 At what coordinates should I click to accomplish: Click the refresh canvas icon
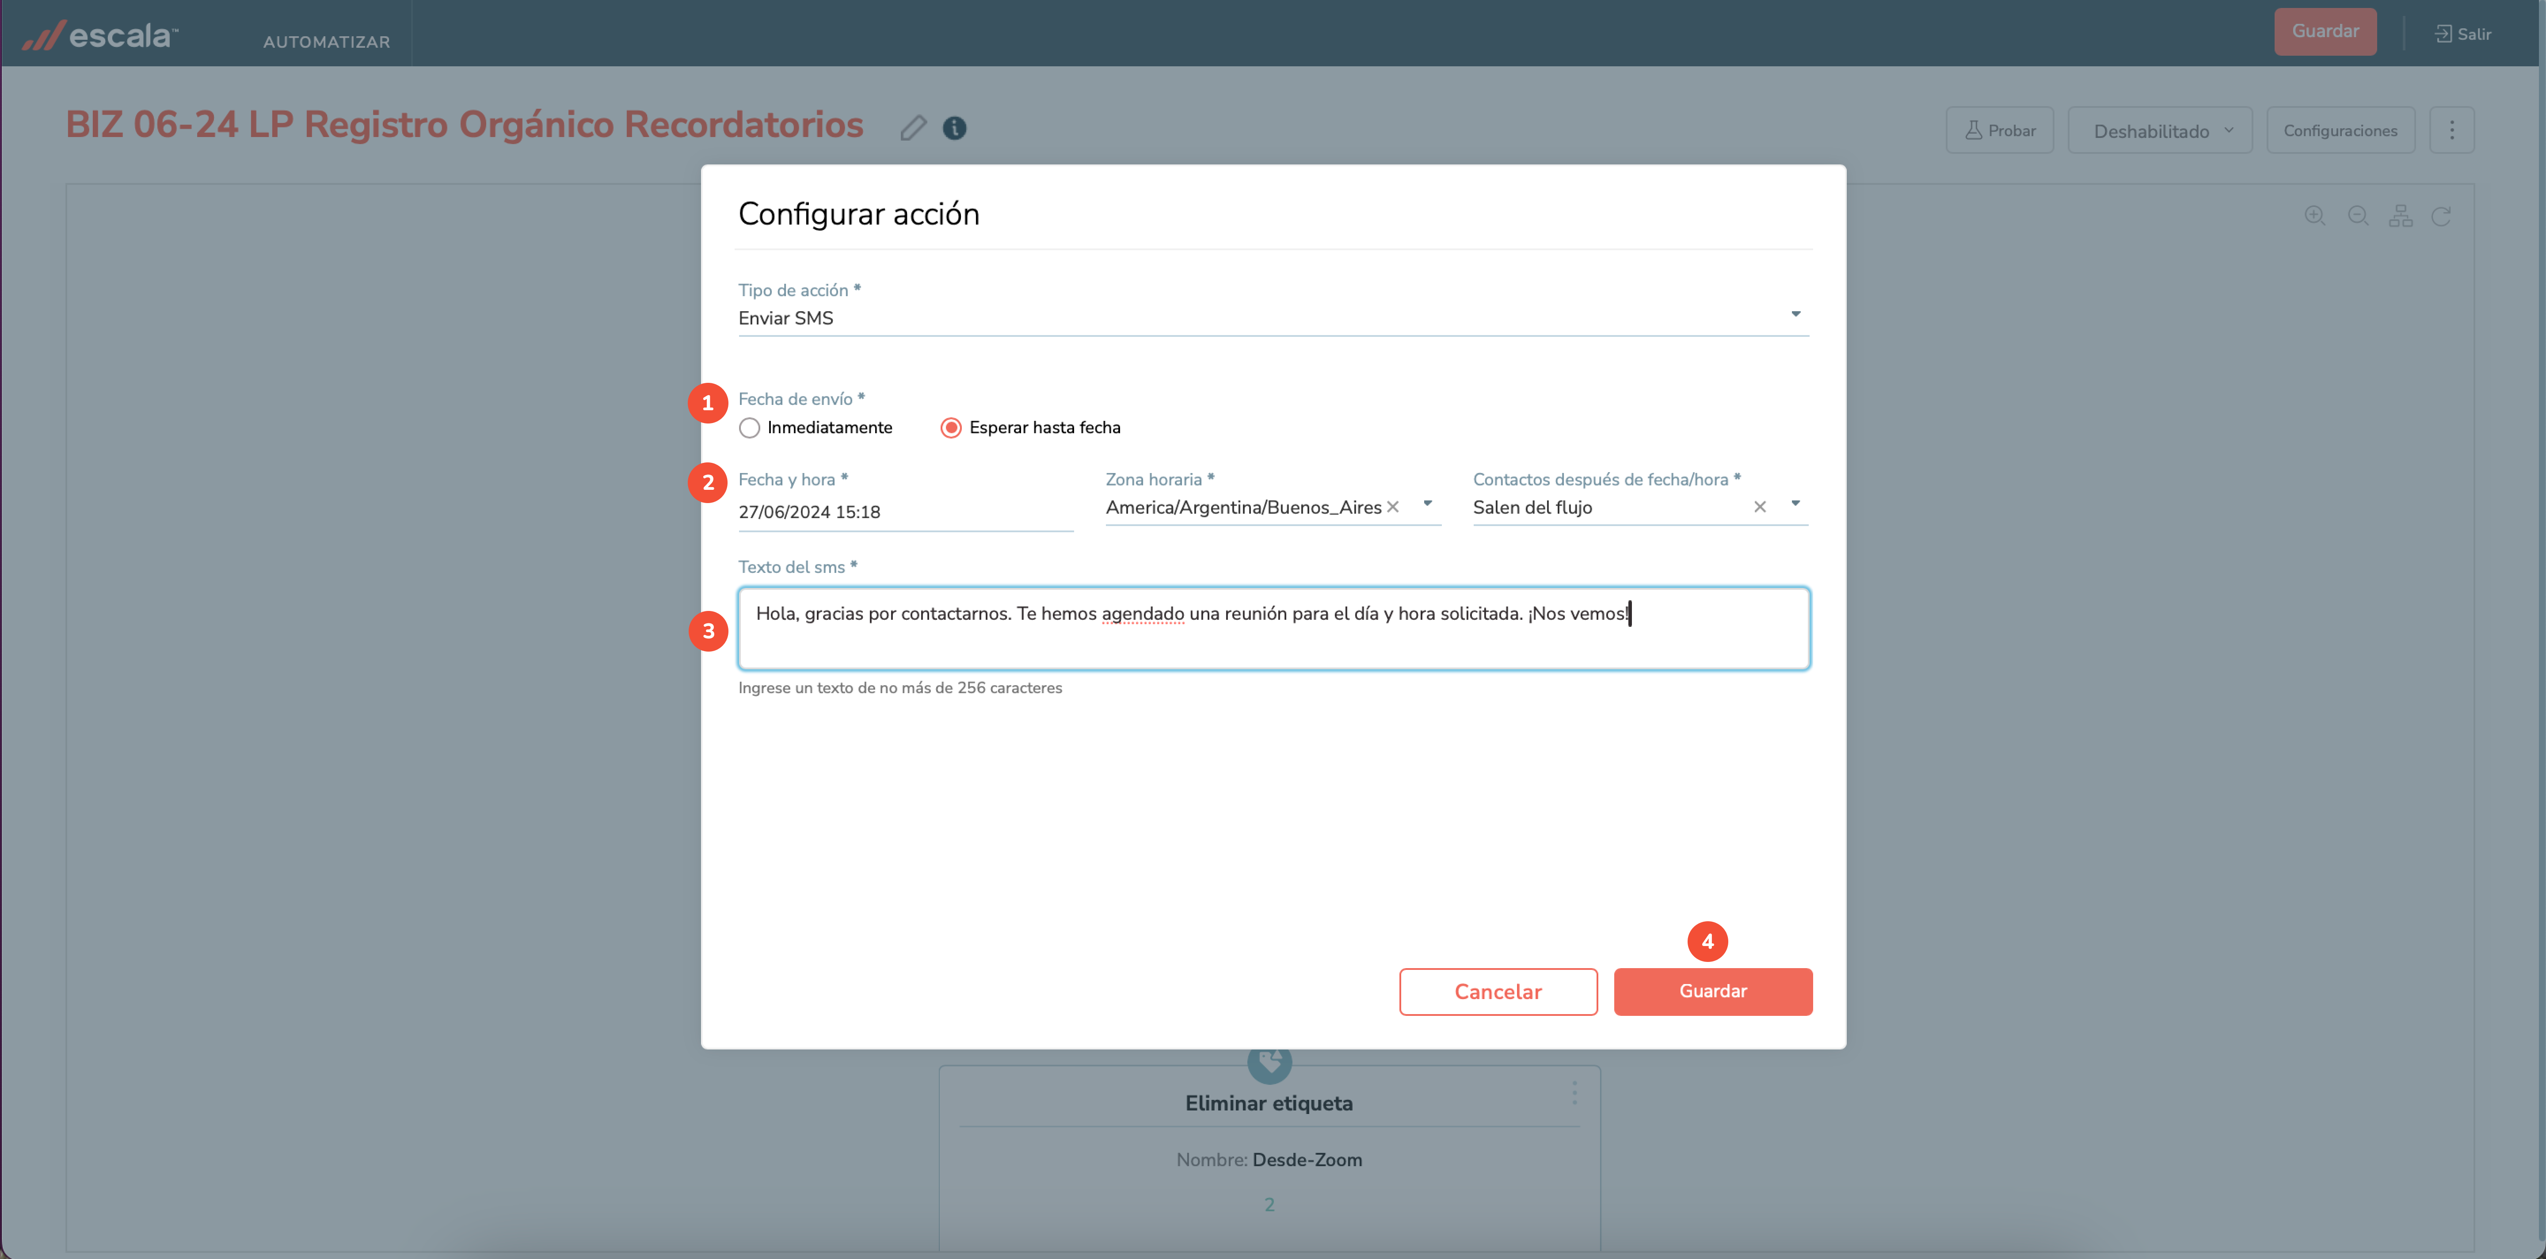(2441, 215)
